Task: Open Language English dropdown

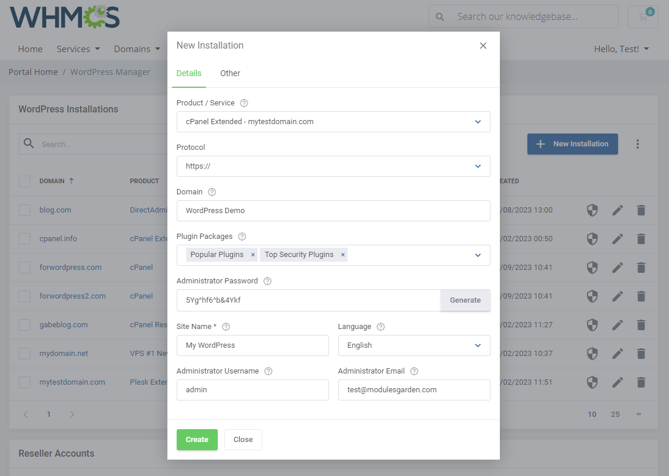Action: click(414, 345)
